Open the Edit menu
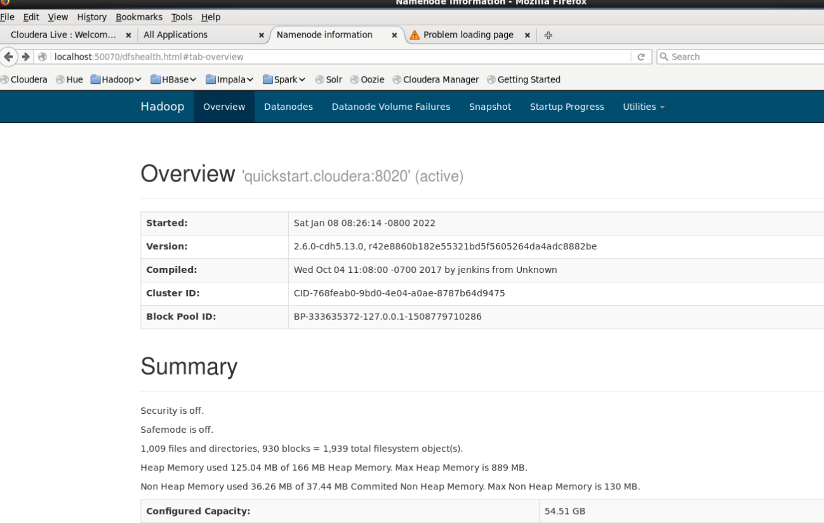Screen dimensions: 824x523 tap(31, 17)
